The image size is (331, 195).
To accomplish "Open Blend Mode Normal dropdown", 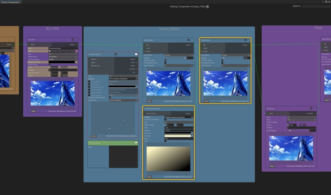I will pyautogui.click(x=179, y=55).
